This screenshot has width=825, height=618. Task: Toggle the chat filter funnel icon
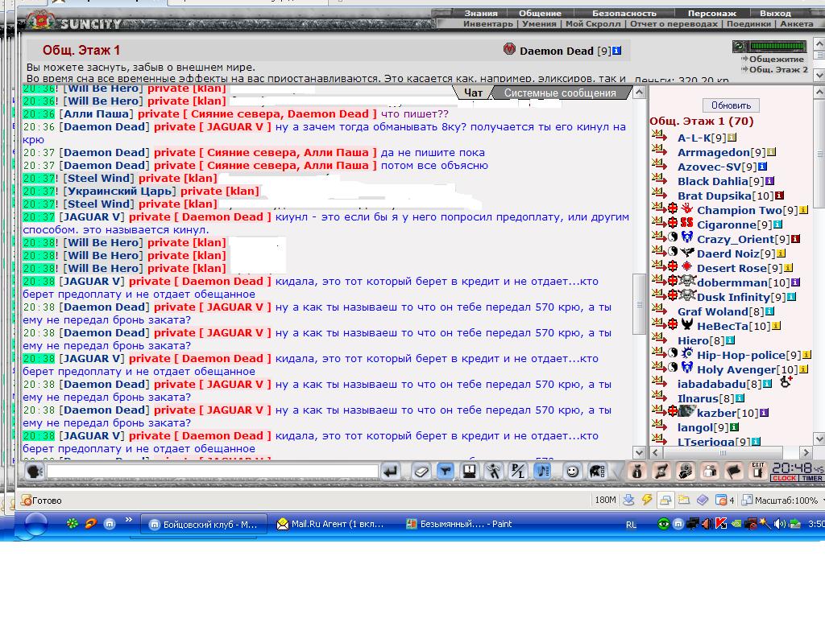tap(446, 472)
